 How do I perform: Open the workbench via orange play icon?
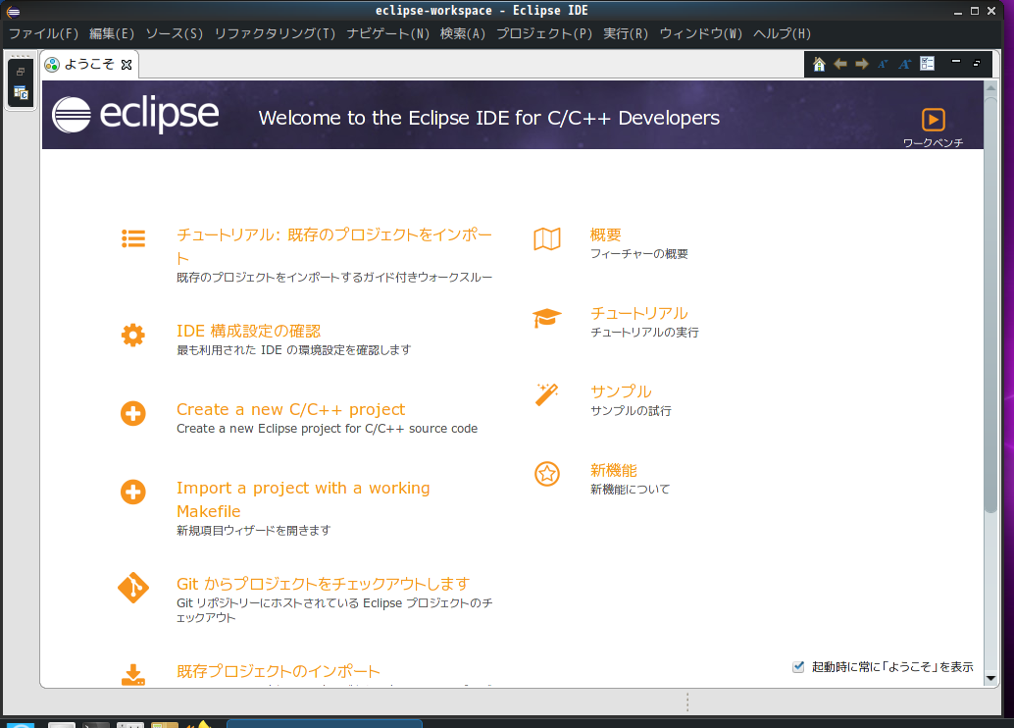point(934,119)
